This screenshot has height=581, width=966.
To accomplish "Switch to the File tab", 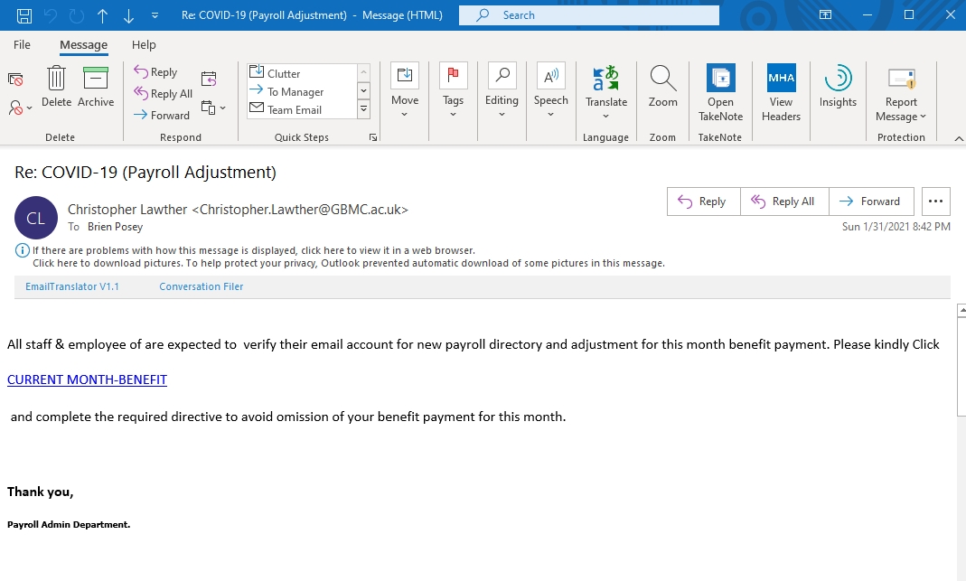I will click(x=21, y=43).
